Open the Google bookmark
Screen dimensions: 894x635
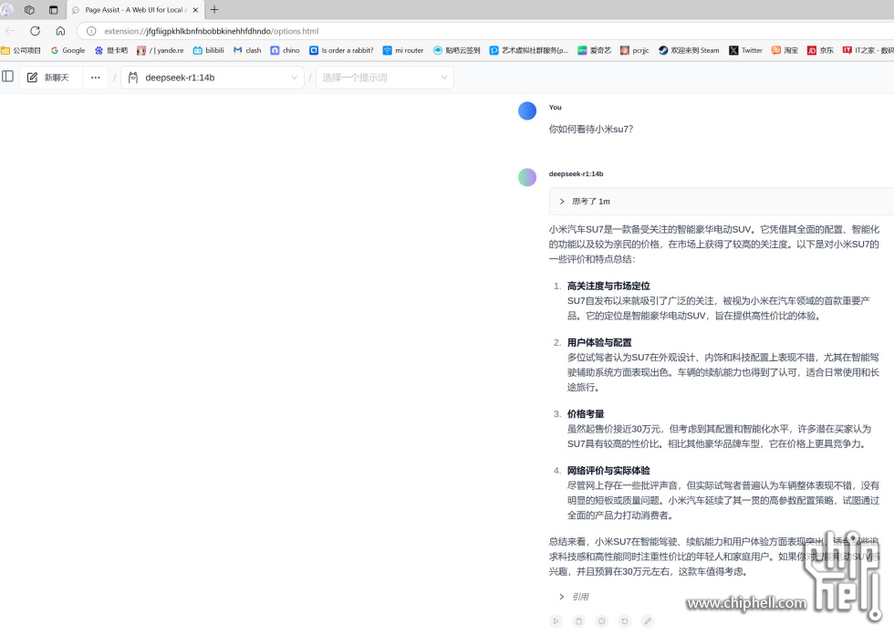tap(68, 50)
